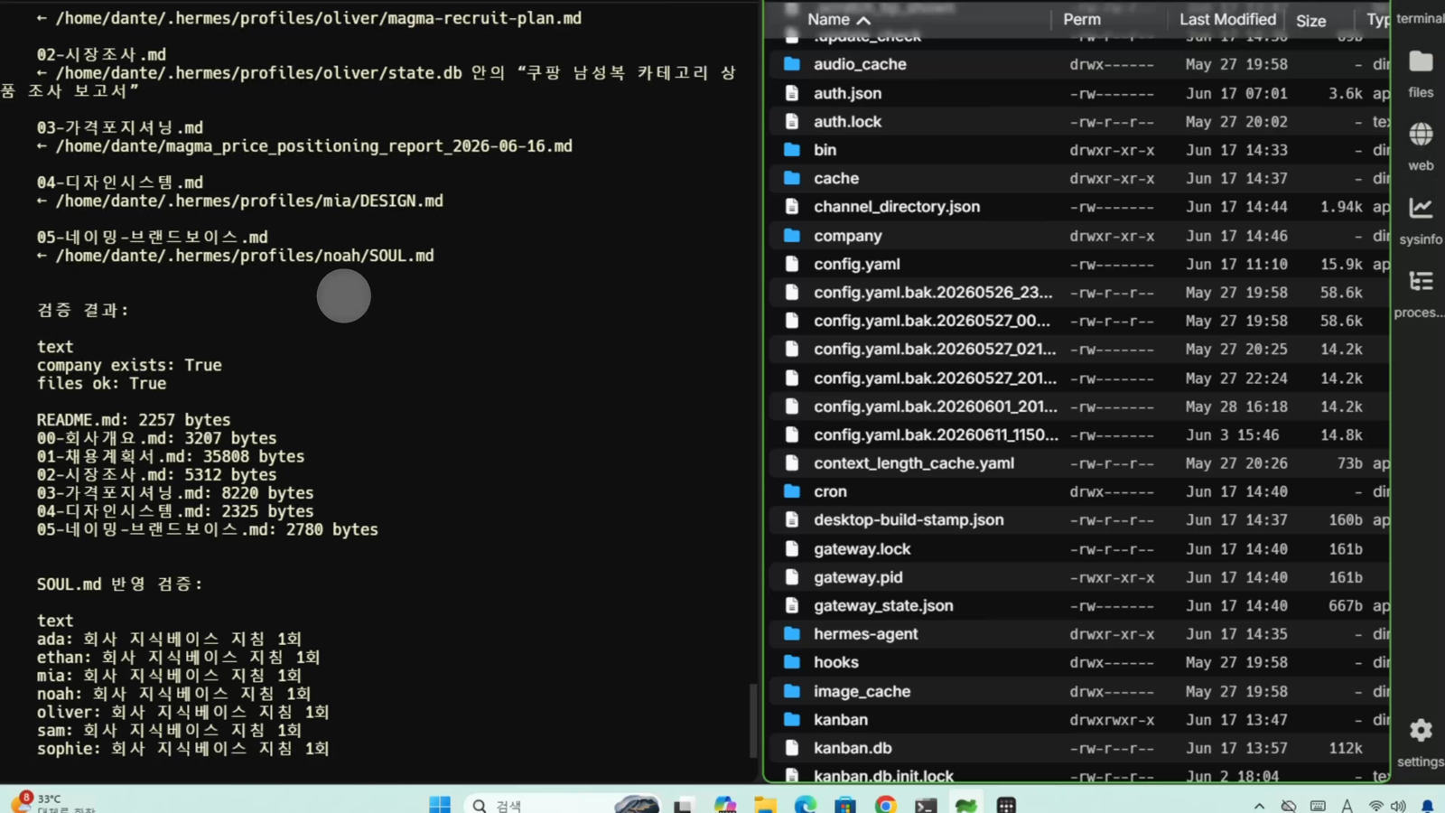Click the terminal line 'company exists: True'
The image size is (1445, 813).
[129, 365]
